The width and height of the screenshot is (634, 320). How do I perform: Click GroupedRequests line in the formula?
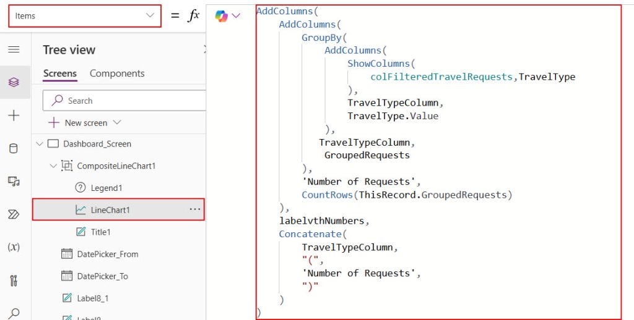tap(367, 155)
